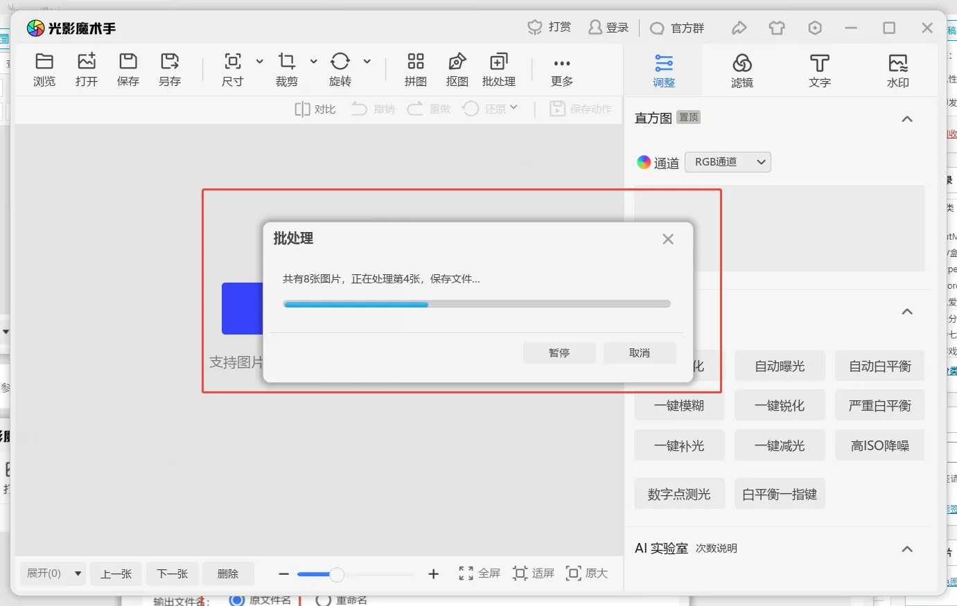Expand the 尺寸 dropdown arrow
957x606 pixels.
260,62
